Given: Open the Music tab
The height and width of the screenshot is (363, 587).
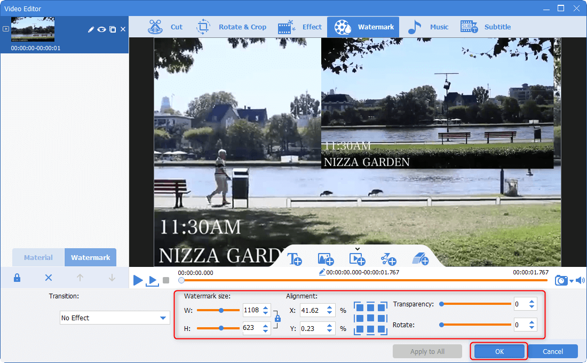Looking at the screenshot, I should pyautogui.click(x=428, y=27).
